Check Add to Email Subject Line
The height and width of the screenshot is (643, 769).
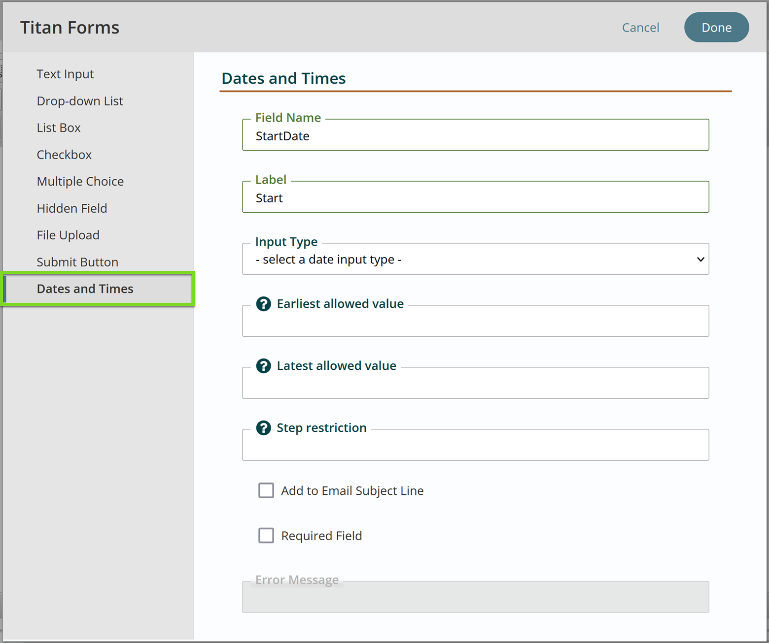click(266, 490)
